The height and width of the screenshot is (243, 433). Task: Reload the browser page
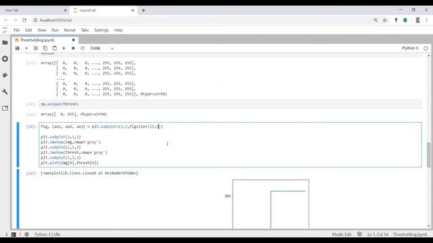(24, 20)
